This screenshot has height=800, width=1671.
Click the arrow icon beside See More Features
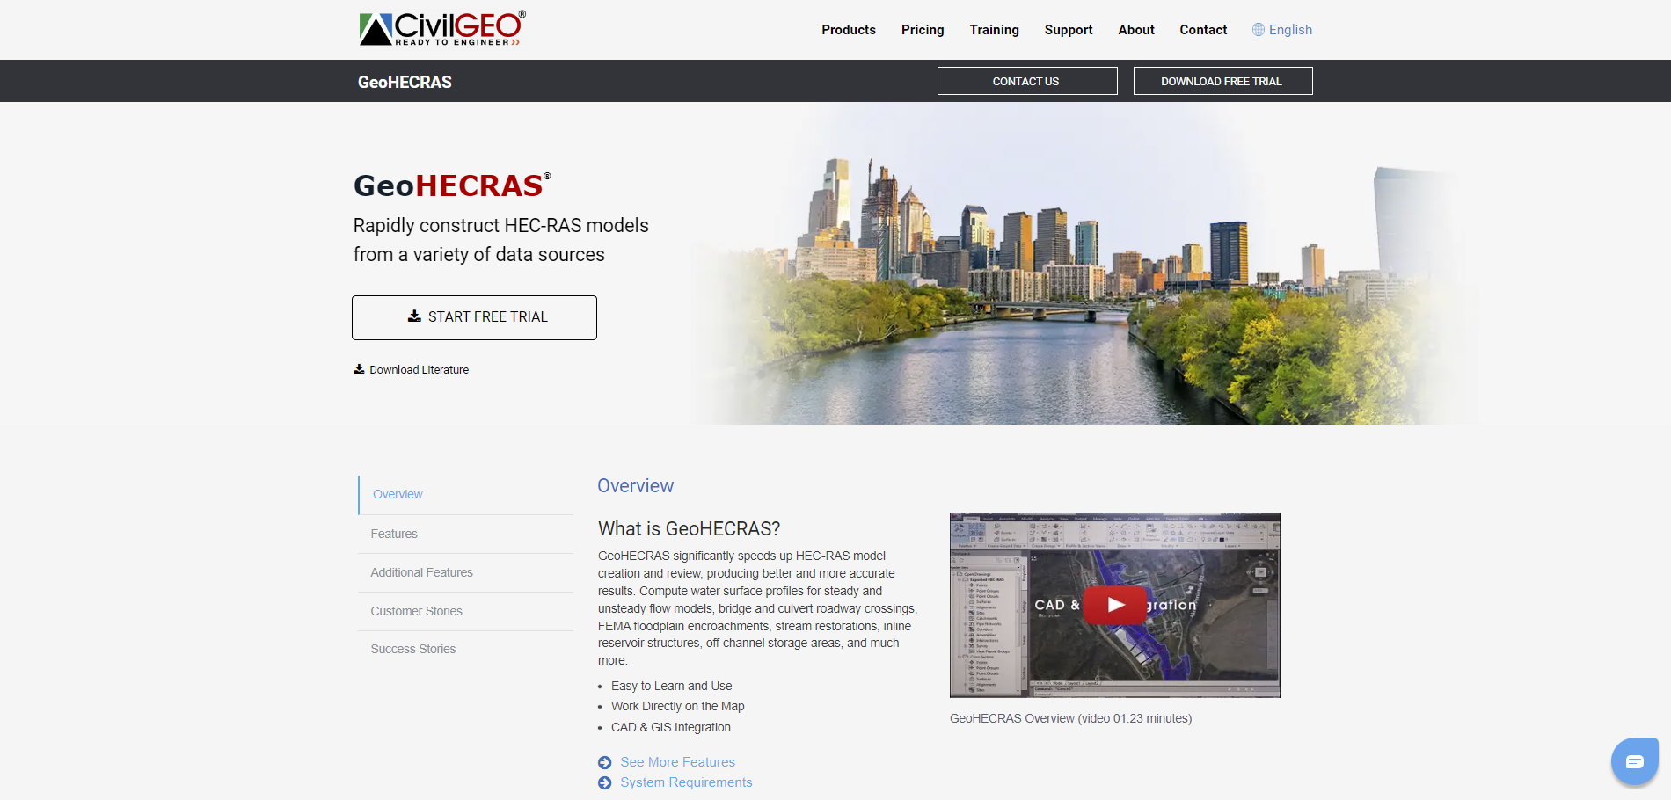(x=604, y=762)
